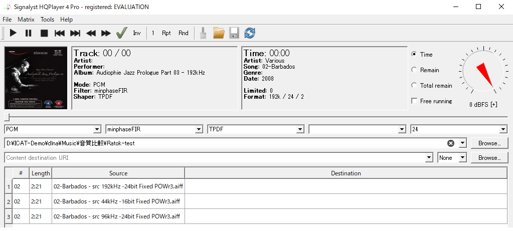The height and width of the screenshot is (231, 513).
Task: Open the folder icon in toolbar
Action: [x=219, y=33]
